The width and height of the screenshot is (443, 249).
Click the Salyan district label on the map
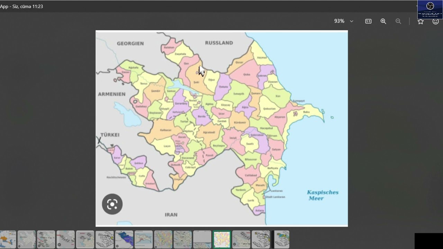(276, 149)
